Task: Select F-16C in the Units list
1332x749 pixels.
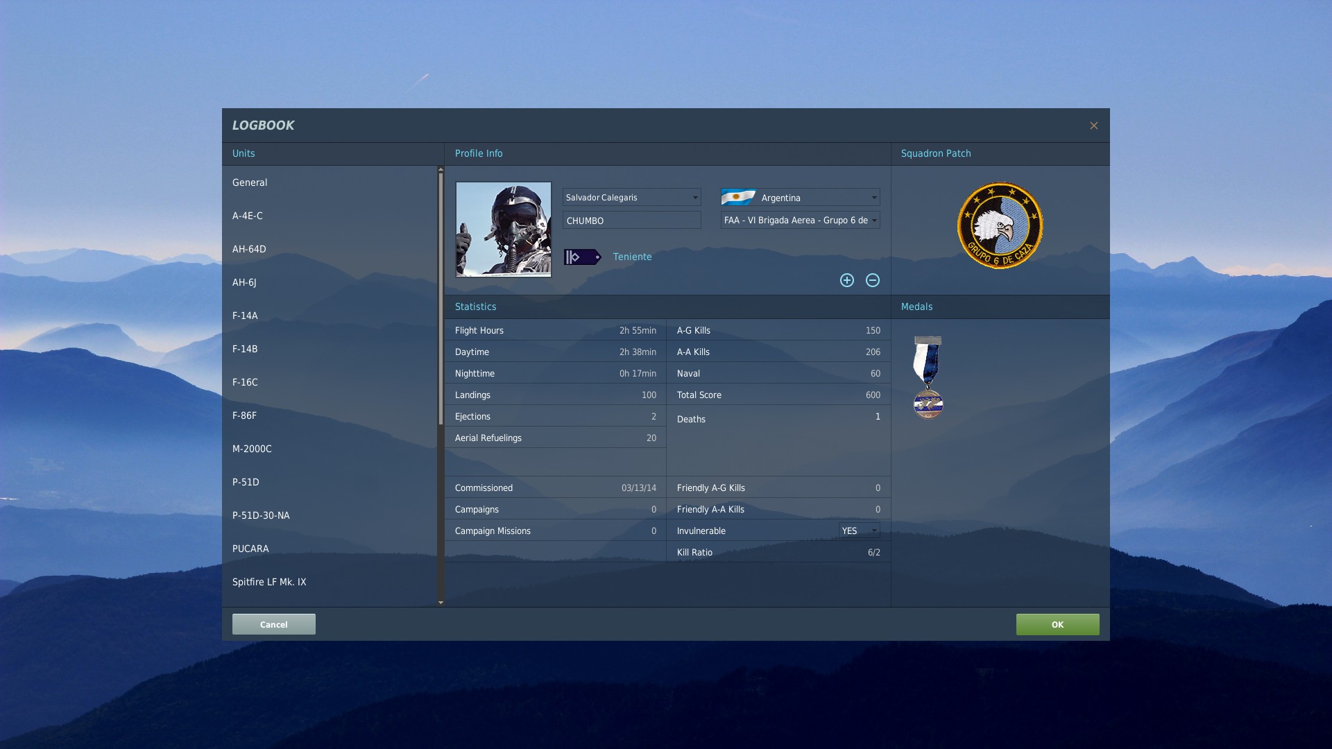Action: 245,382
